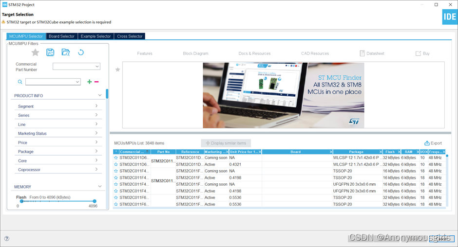Image resolution: width=458 pixels, height=247 pixels.
Task: Expand the Series filter
Action: (x=96, y=115)
